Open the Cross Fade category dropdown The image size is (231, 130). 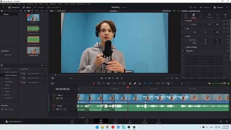[45, 69]
